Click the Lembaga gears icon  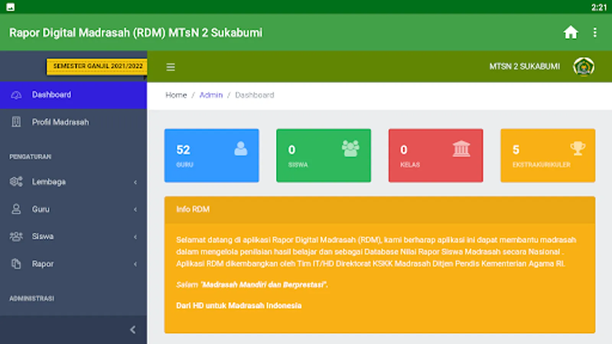[x=16, y=182]
